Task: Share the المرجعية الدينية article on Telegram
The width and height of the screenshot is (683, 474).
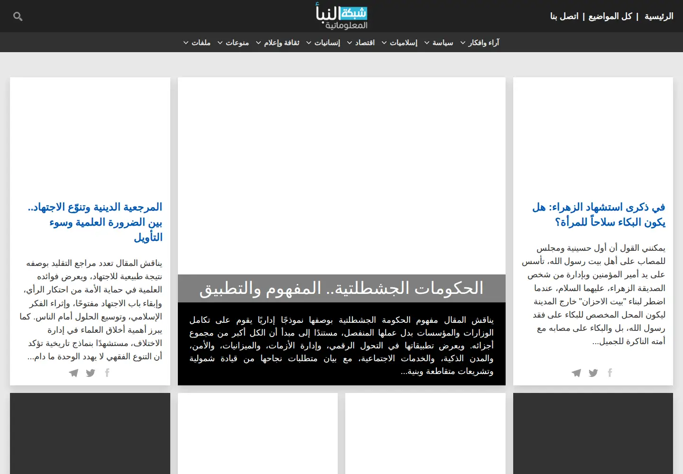Action: 74,373
